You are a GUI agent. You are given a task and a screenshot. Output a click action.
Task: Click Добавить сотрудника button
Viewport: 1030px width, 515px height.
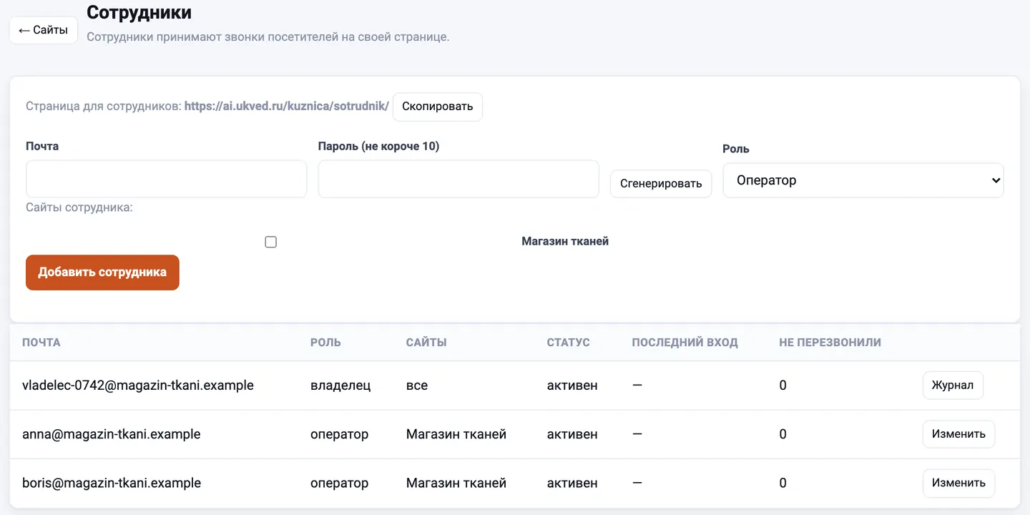click(102, 273)
